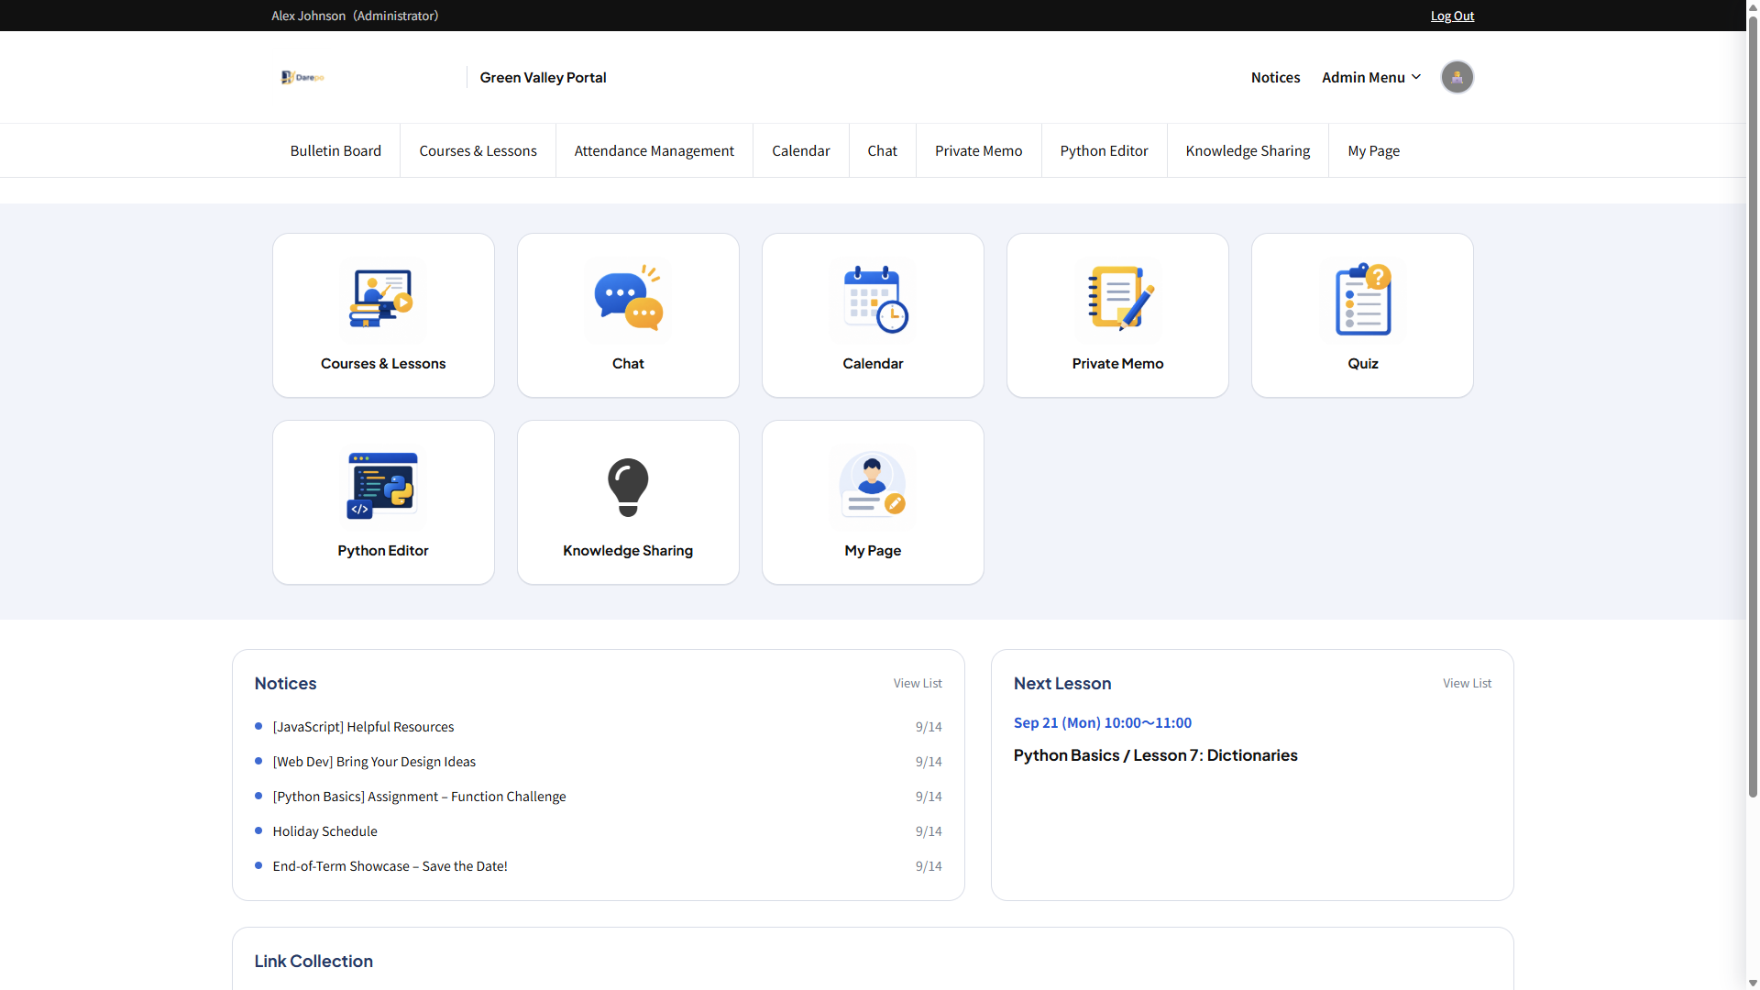1760x990 pixels.
Task: Launch the Python Editor card icon
Action: pyautogui.click(x=383, y=486)
